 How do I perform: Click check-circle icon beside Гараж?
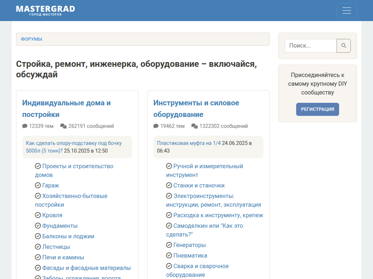pos(38,185)
